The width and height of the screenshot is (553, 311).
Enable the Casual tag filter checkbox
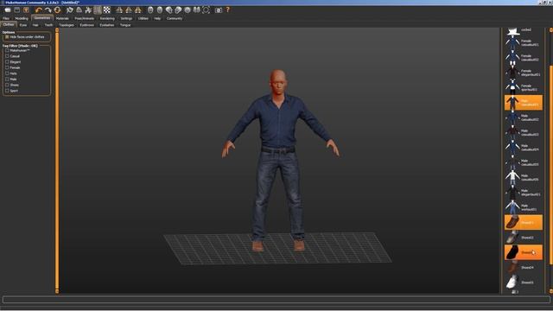(x=7, y=56)
